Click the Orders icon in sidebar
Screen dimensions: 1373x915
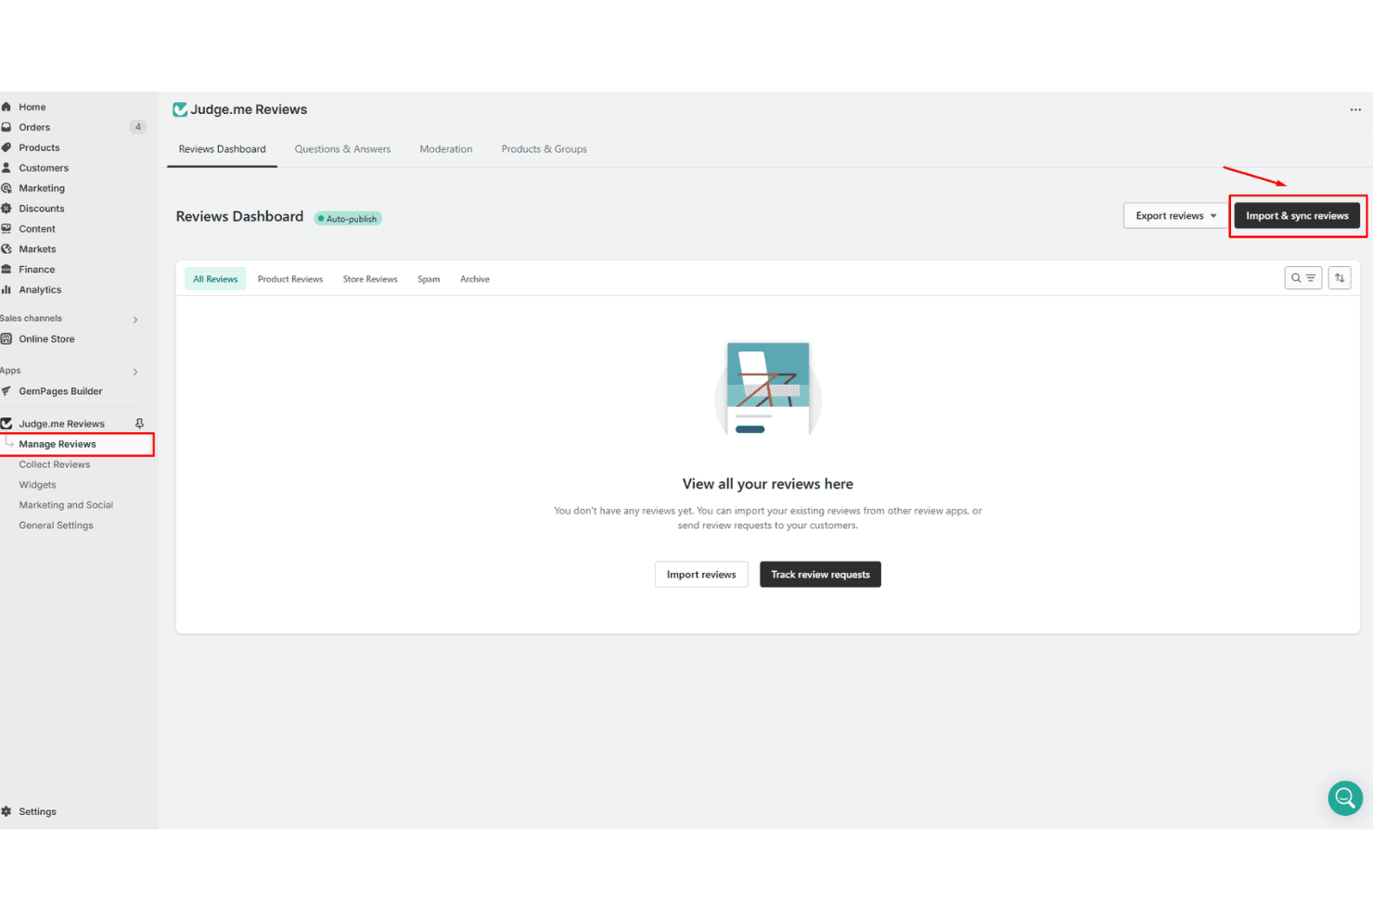click(x=6, y=127)
